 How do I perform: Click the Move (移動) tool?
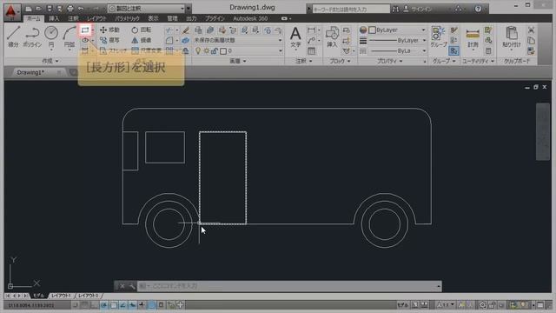click(109, 30)
